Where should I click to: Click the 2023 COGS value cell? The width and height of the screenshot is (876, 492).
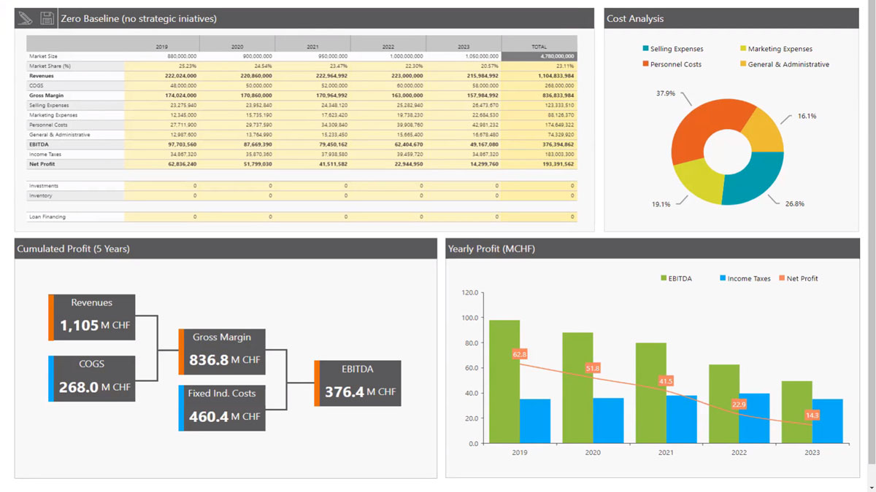point(464,86)
